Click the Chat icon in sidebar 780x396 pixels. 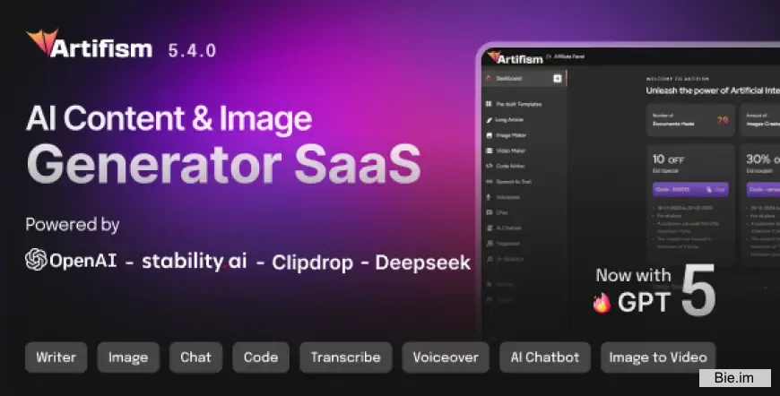[489, 212]
